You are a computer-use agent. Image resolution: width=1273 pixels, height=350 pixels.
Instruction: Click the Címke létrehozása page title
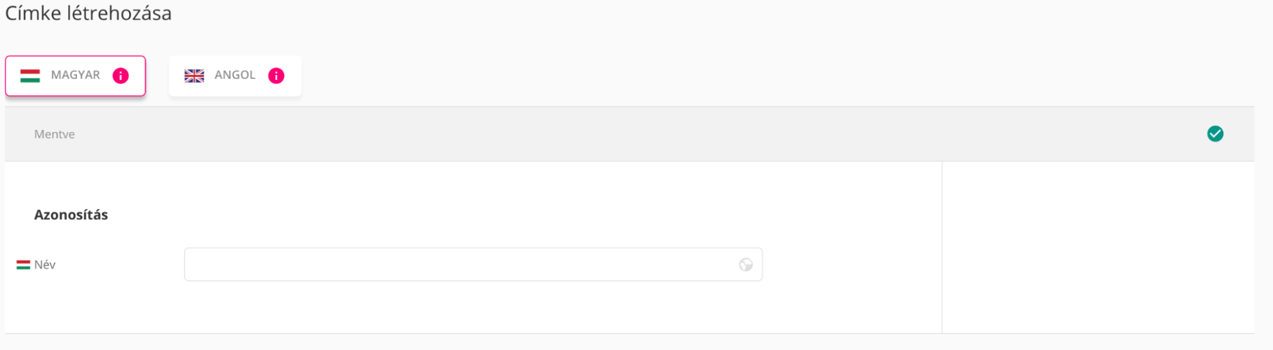pos(89,13)
